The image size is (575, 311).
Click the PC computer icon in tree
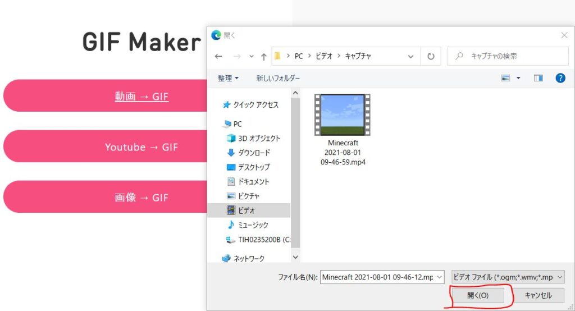pos(227,124)
